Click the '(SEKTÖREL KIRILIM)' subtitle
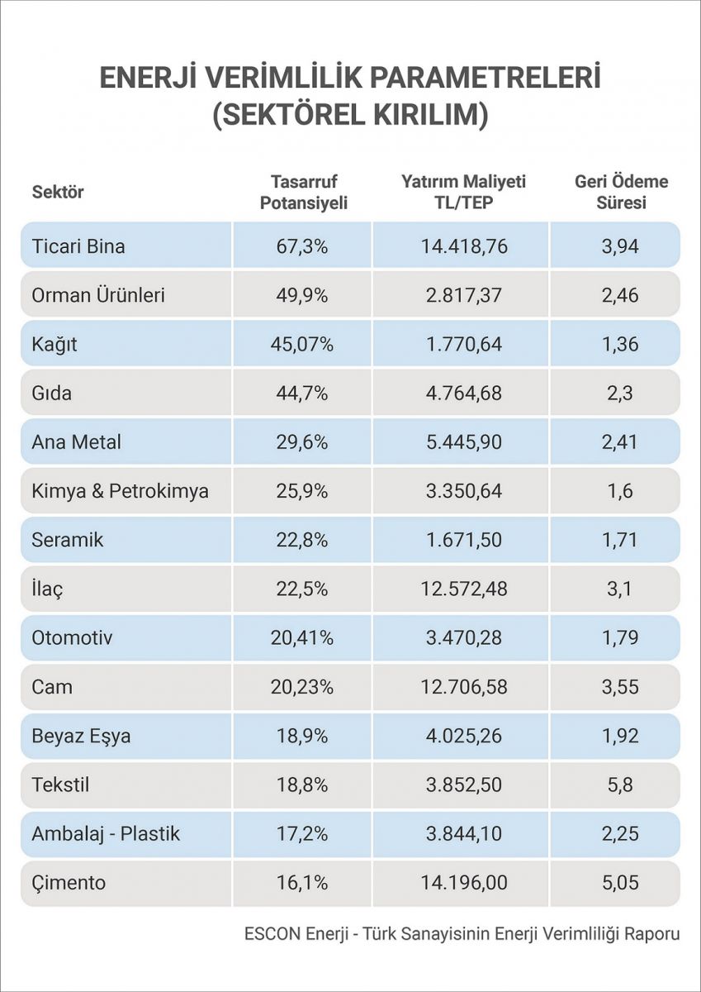 coord(350,114)
